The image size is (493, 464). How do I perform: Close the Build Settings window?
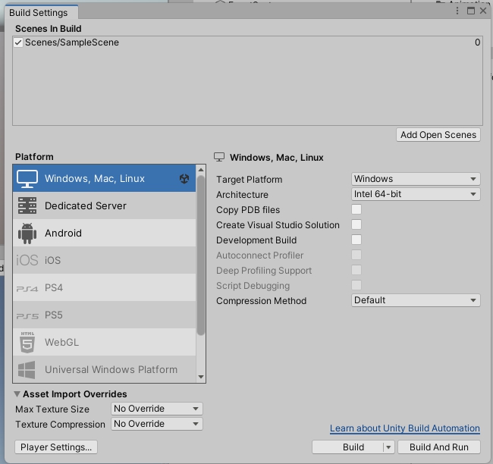(483, 11)
